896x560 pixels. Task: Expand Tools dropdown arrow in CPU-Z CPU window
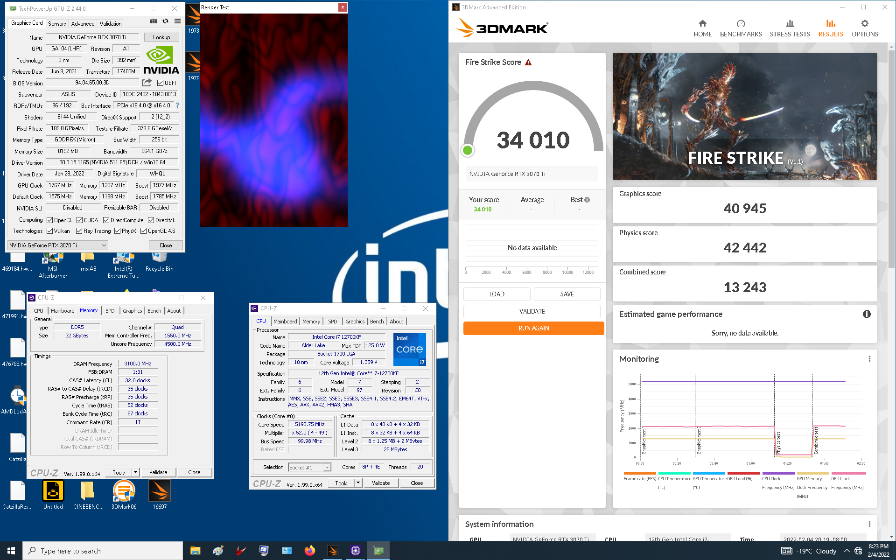[x=358, y=483]
